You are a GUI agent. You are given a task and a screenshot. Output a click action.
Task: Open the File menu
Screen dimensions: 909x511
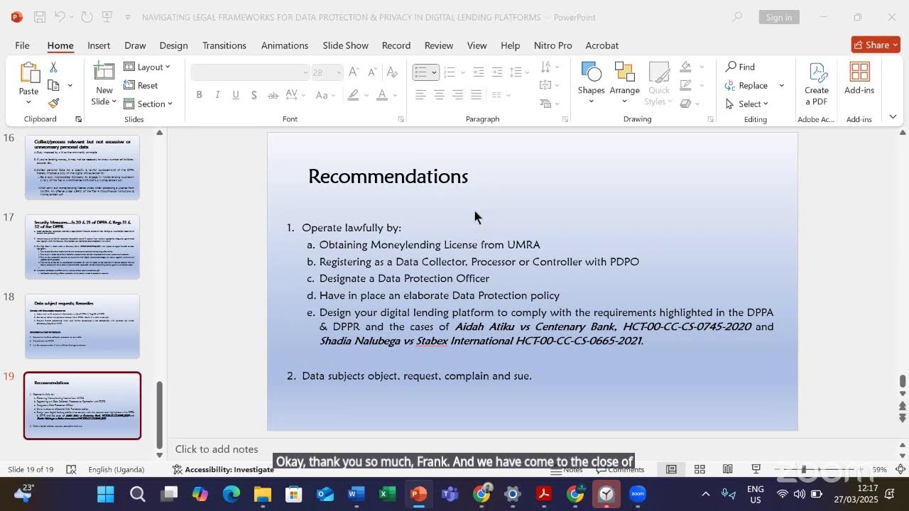tap(22, 45)
